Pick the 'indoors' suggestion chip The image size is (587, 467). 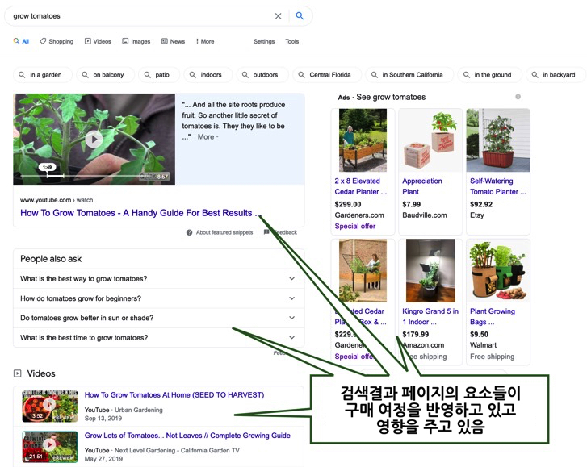point(208,75)
